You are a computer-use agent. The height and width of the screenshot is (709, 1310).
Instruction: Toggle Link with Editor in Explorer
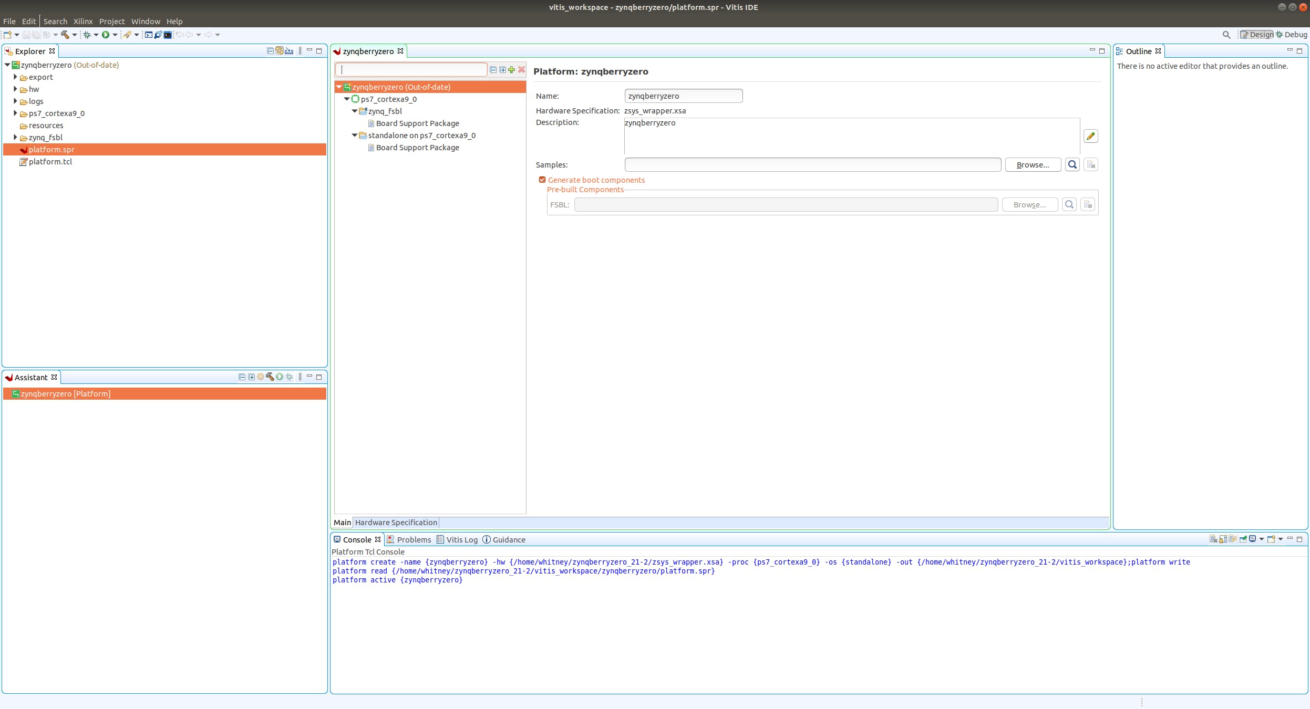280,51
